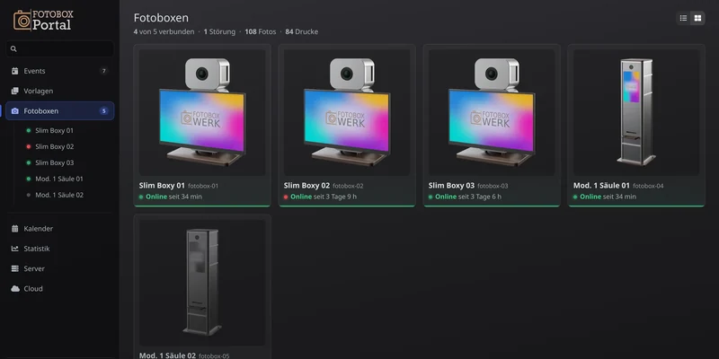Select Slim Boxy 01 in sidebar tree

(x=54, y=130)
